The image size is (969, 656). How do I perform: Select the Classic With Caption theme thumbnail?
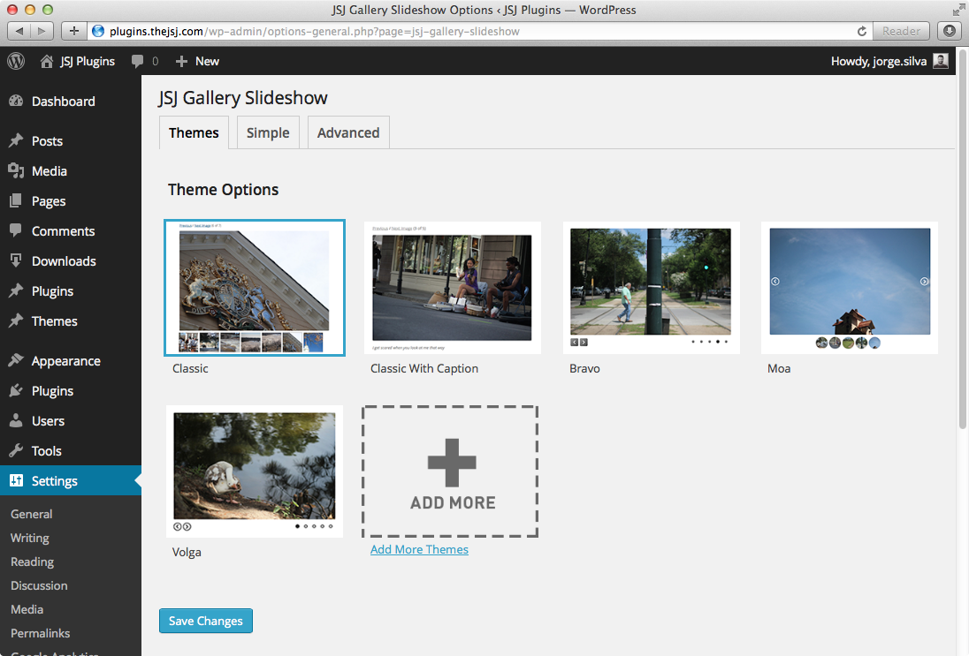(x=453, y=288)
